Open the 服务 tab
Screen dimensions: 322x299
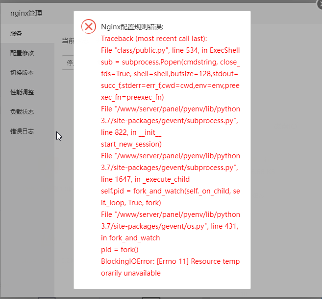click(27, 33)
